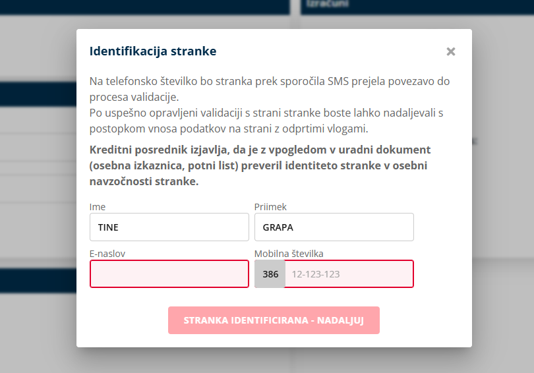The image size is (534, 373).
Task: Click the Priimek field label
Action: [x=270, y=207]
